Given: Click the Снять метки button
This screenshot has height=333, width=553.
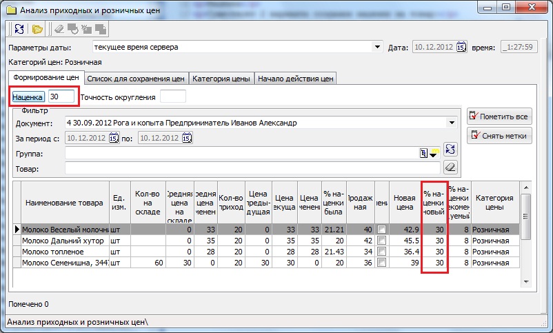Looking at the screenshot, I should click(499, 136).
